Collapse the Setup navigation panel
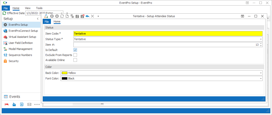 38,19
